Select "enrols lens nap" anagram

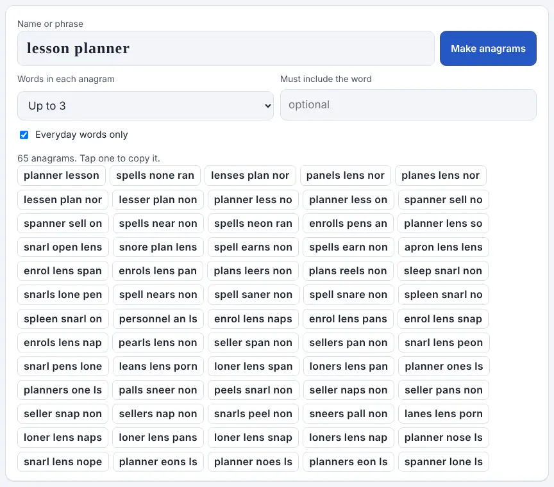pyautogui.click(x=63, y=343)
